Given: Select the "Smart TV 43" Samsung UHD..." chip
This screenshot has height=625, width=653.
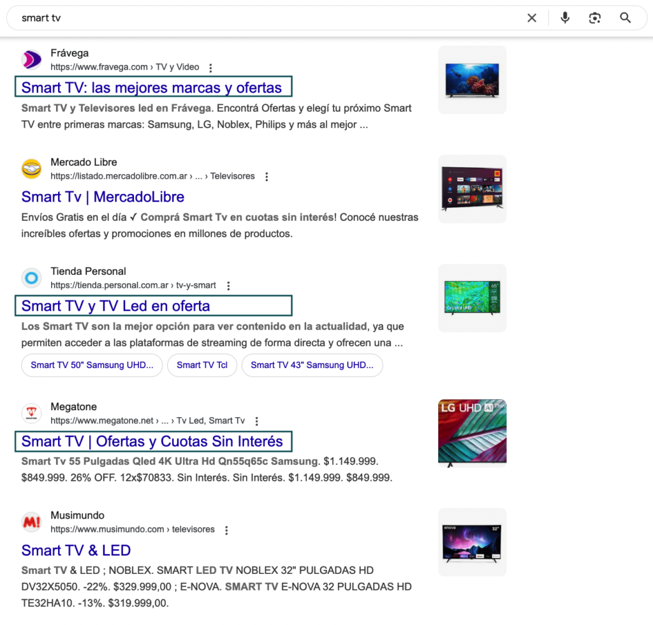Looking at the screenshot, I should (x=312, y=365).
